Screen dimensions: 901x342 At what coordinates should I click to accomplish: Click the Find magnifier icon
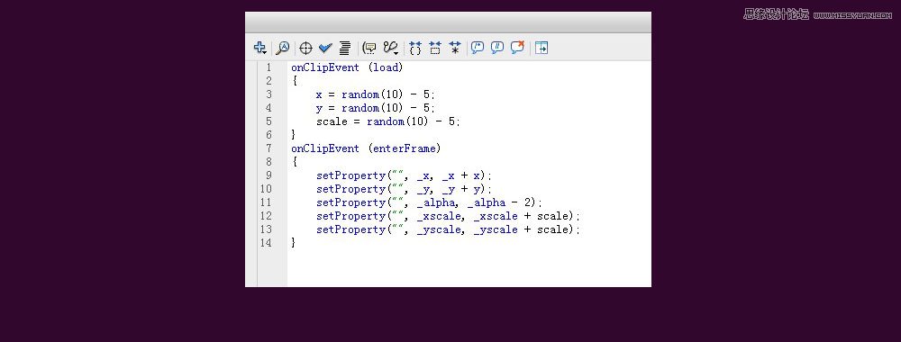pos(282,48)
